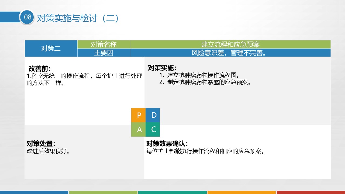Screen dimensions: 345x194
Task: Click the 风险意识差，管理不完善 blue cell
Action: (230, 53)
